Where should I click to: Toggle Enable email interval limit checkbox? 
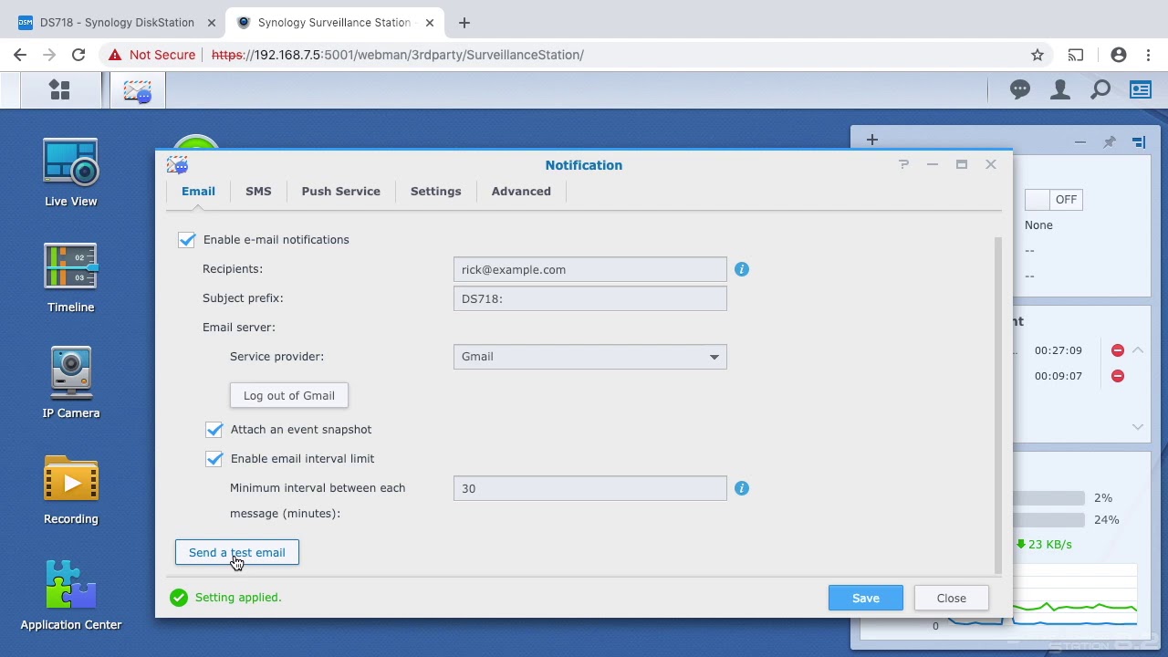click(x=214, y=458)
